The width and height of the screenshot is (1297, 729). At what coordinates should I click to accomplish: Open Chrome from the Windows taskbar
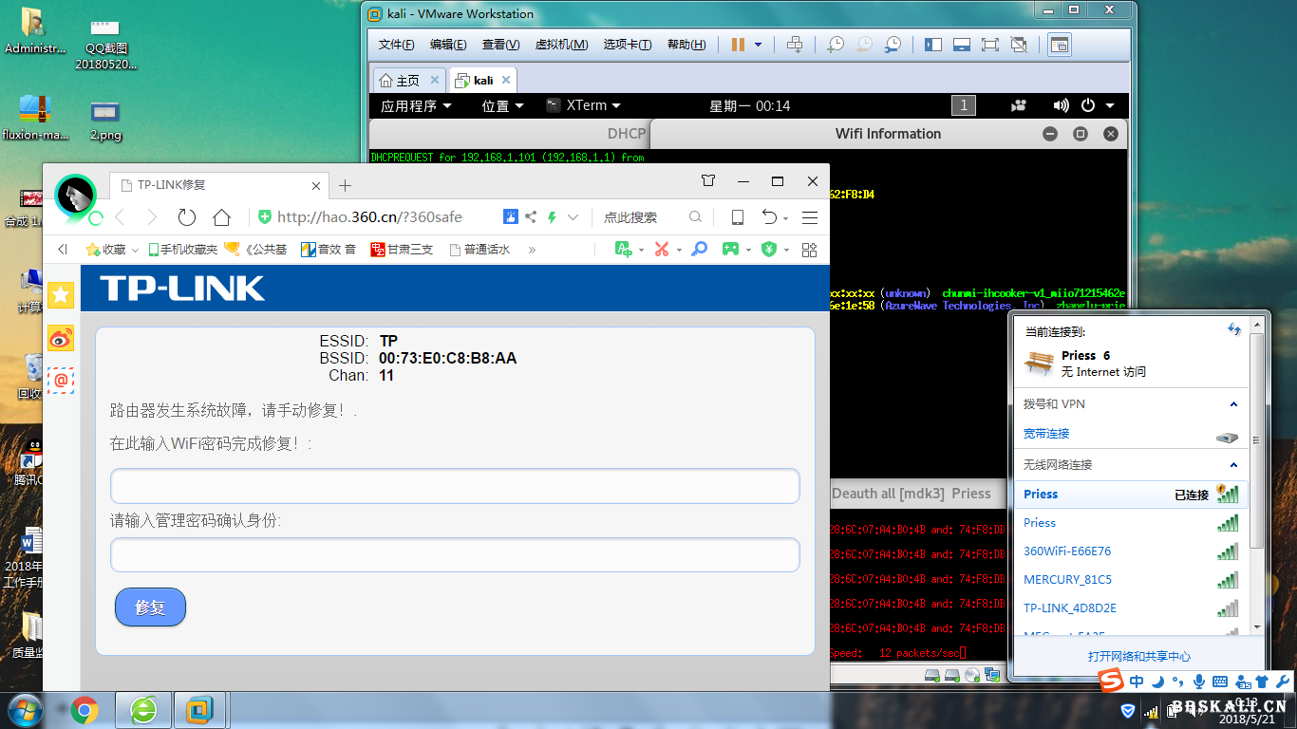[x=85, y=710]
